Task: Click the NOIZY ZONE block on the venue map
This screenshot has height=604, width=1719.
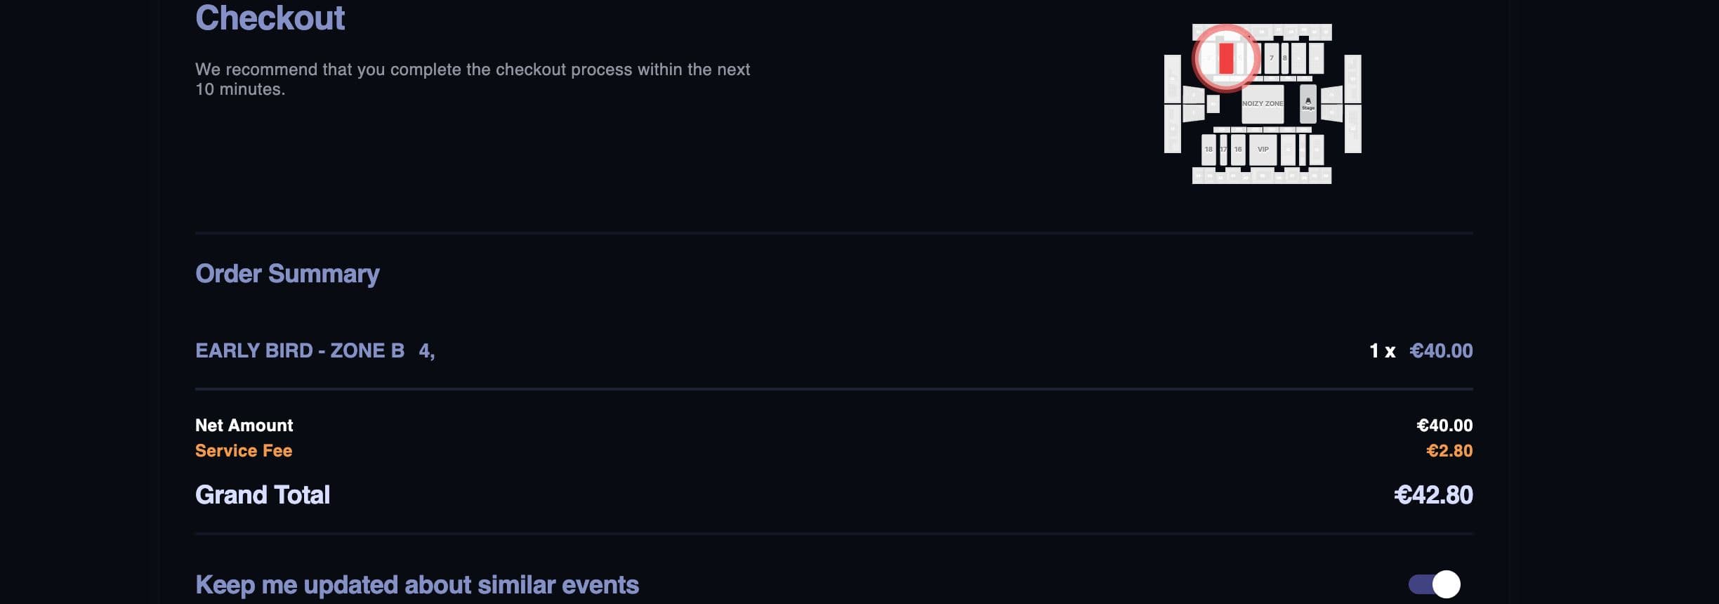Action: pos(1263,104)
